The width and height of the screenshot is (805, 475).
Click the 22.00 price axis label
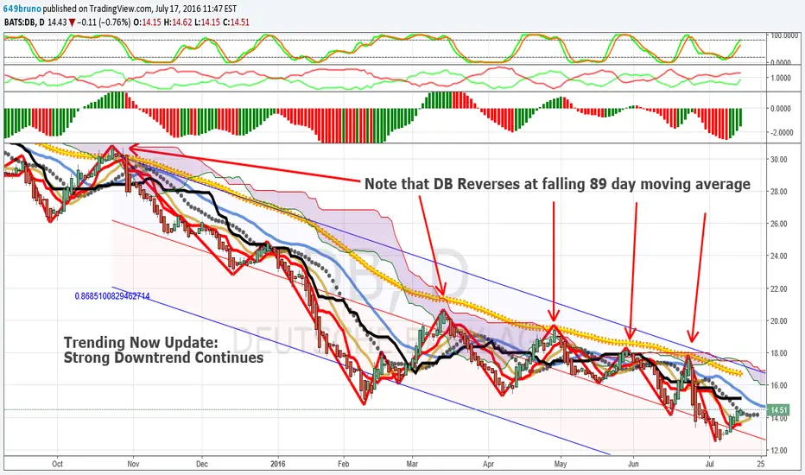tap(778, 288)
